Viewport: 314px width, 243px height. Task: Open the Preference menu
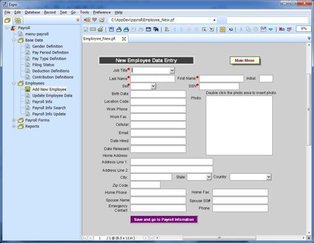pos(102,12)
